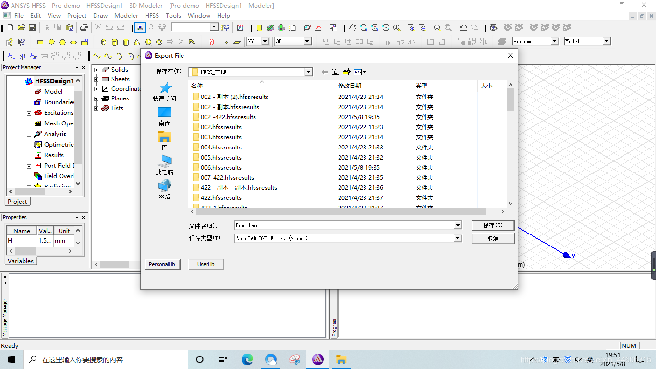Switch to the Variables tab
This screenshot has height=369, width=656.
(x=21, y=261)
